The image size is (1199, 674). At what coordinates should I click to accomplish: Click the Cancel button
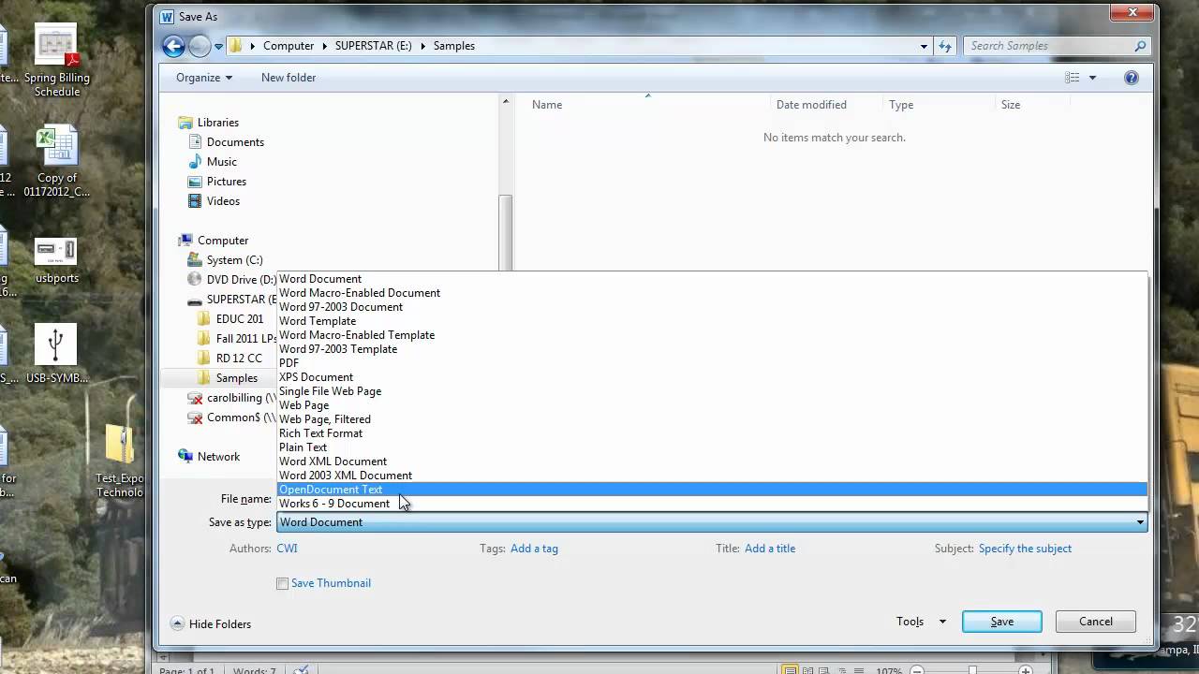tap(1095, 622)
